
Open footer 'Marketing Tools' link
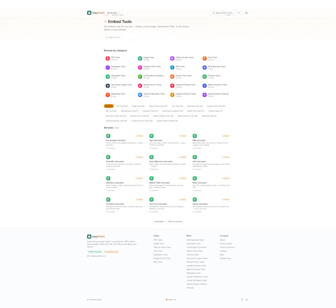coord(194,273)
